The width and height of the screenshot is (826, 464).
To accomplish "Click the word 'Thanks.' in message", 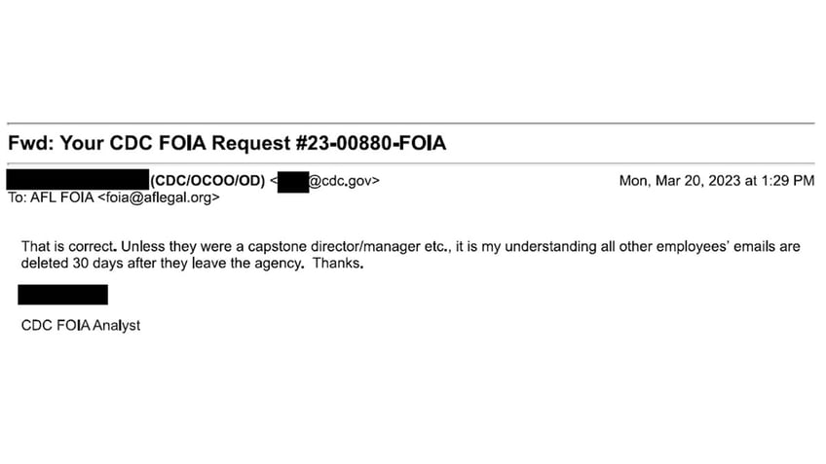I will pos(338,263).
